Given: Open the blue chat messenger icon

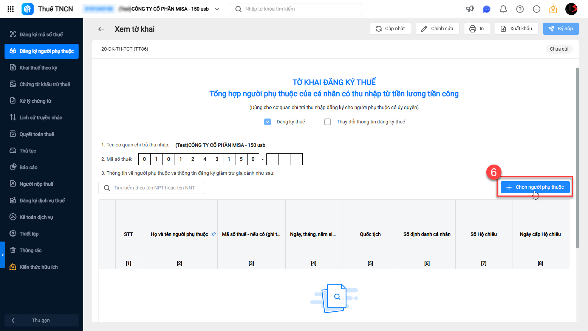Looking at the screenshot, I should [x=487, y=9].
